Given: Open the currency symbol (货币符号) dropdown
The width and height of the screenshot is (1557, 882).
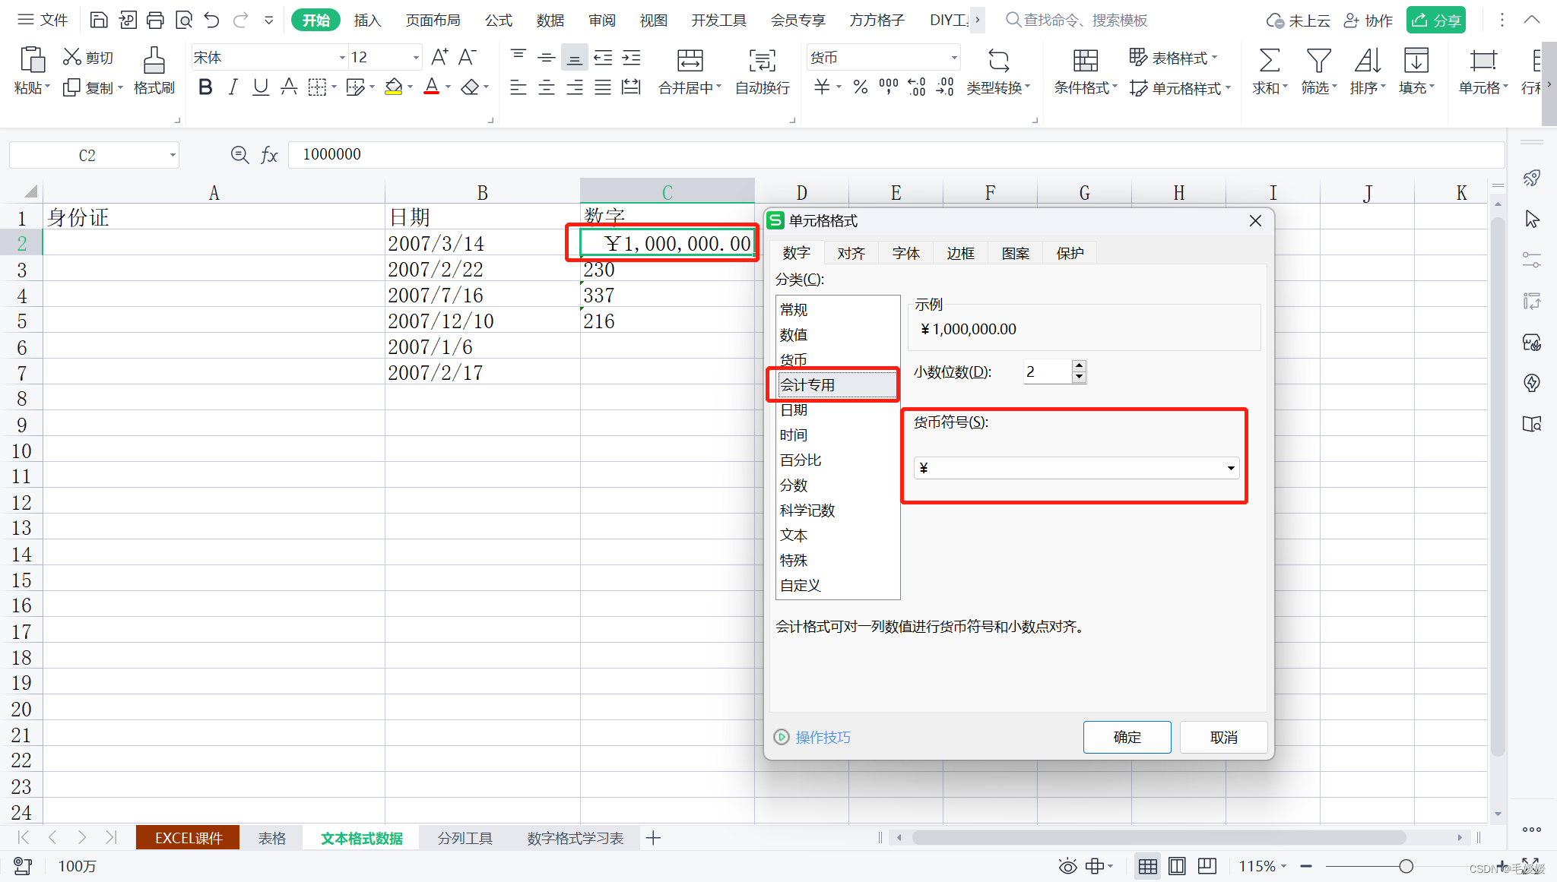Looking at the screenshot, I should tap(1230, 468).
